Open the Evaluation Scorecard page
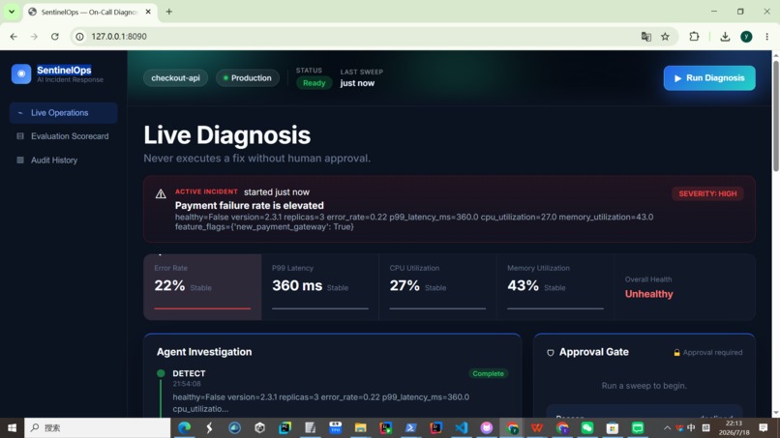Viewport: 780px width, 438px height. pos(63,136)
